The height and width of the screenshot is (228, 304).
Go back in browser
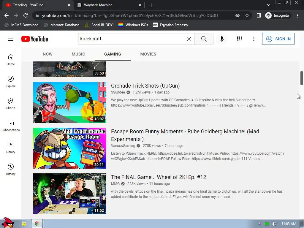pos(7,15)
